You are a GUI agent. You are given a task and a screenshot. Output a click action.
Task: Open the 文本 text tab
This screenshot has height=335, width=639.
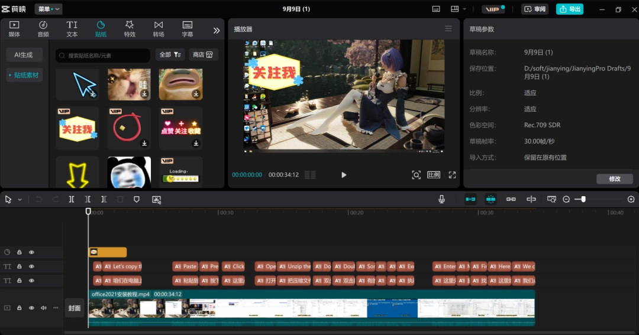point(72,29)
